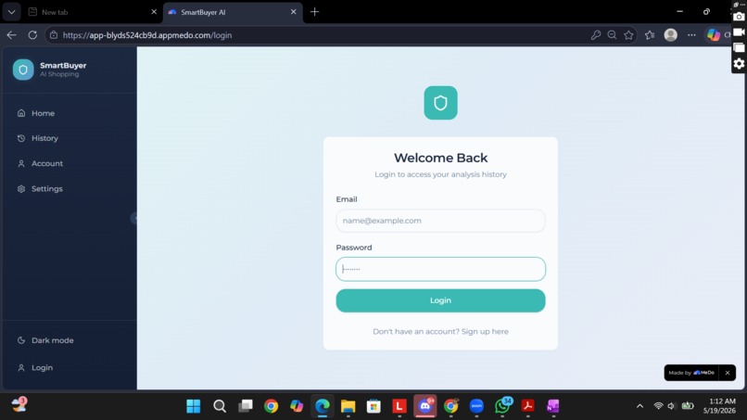Collapse the sidebar using the edge chevron
The image size is (747, 420).
134,218
